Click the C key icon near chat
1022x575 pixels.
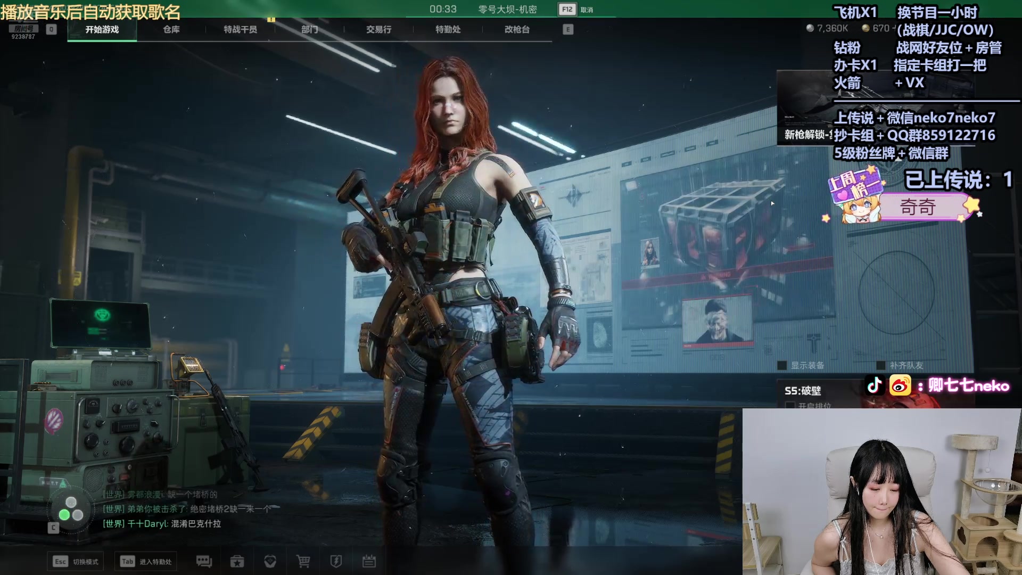point(53,528)
